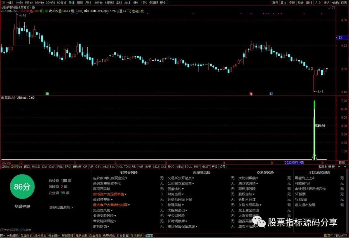Select the 45日线 period
The width and height of the screenshot is (349, 238).
click(109, 3)
